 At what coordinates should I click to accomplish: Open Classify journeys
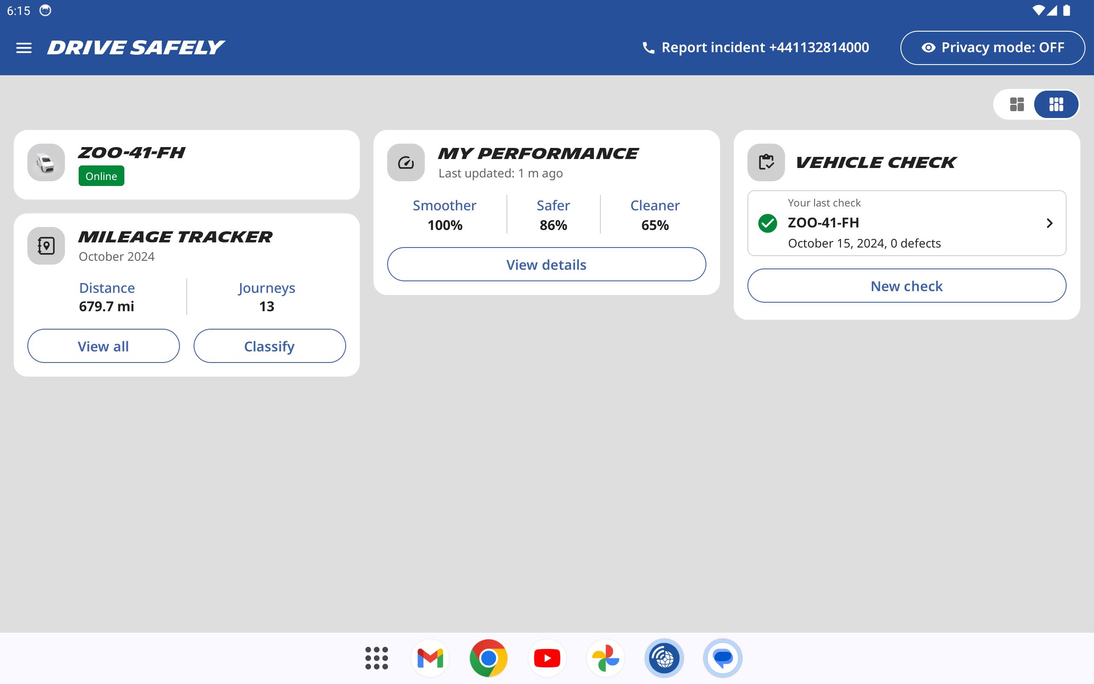tap(269, 346)
